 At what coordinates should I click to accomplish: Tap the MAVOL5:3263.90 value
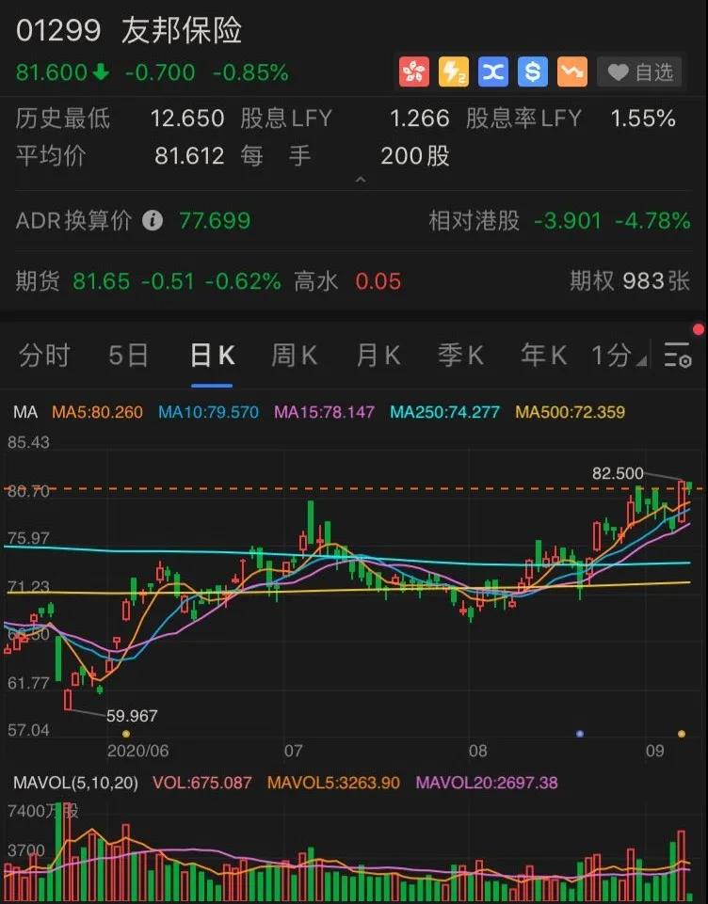tap(333, 783)
